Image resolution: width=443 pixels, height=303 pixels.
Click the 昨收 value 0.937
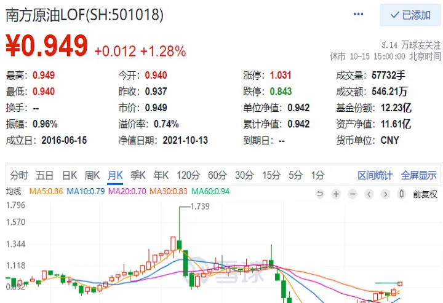point(156,92)
